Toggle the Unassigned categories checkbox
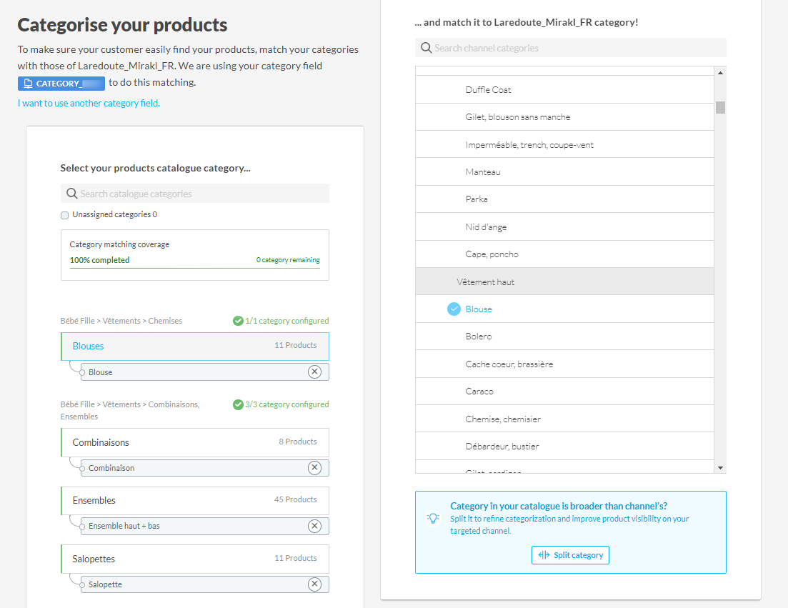The height and width of the screenshot is (608, 788). click(x=65, y=215)
